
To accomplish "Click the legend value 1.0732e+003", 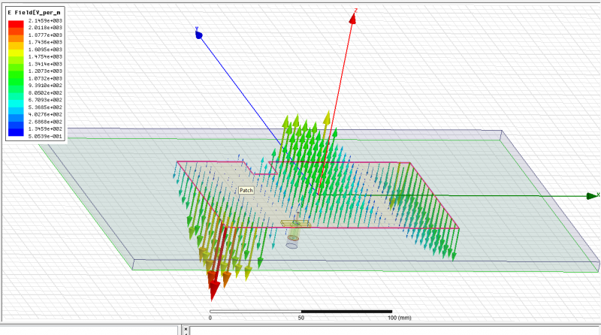I will click(45, 78).
